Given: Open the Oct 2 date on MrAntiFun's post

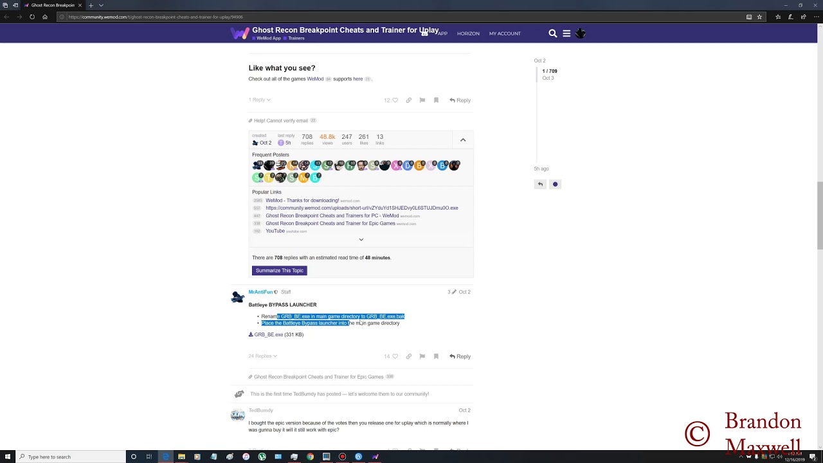Looking at the screenshot, I should (x=464, y=292).
